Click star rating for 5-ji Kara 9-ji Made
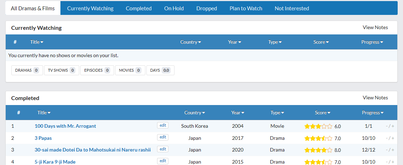The height and width of the screenshot is (165, 403). [x=318, y=162]
